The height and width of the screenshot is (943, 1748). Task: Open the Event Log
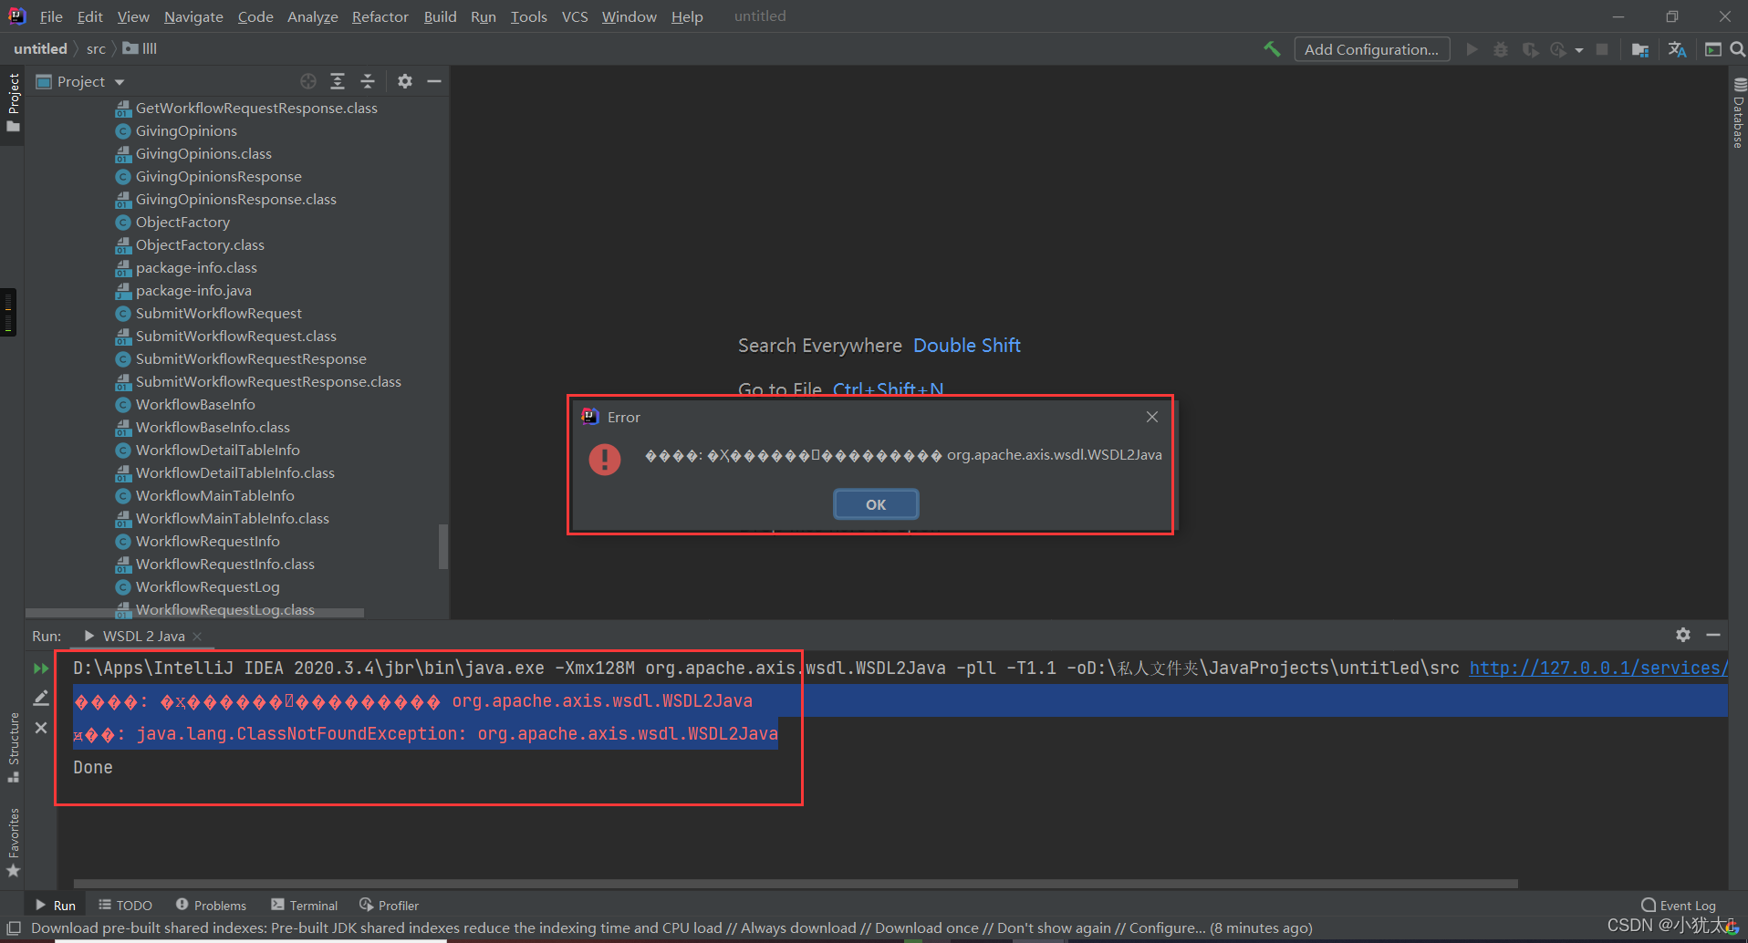click(1679, 905)
